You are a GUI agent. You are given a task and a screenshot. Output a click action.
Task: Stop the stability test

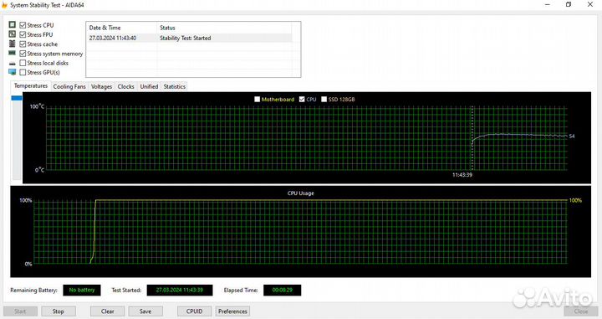(59, 311)
